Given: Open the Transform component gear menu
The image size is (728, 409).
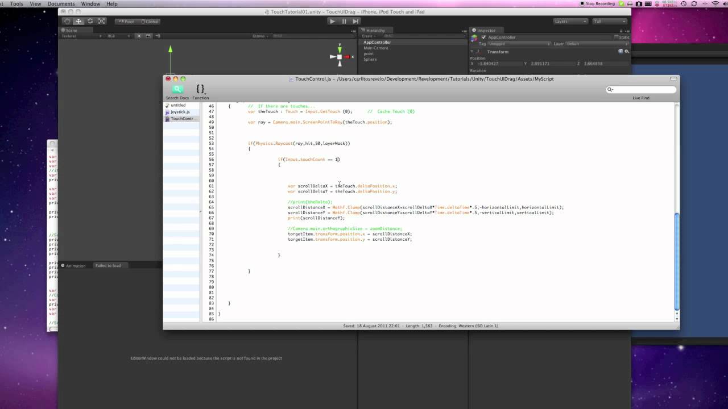Looking at the screenshot, I should (627, 51).
